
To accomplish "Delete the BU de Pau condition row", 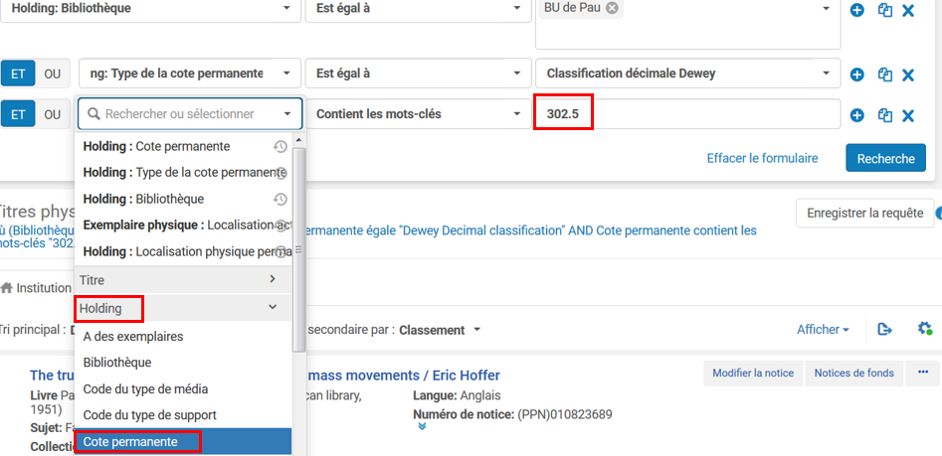I will (x=907, y=11).
